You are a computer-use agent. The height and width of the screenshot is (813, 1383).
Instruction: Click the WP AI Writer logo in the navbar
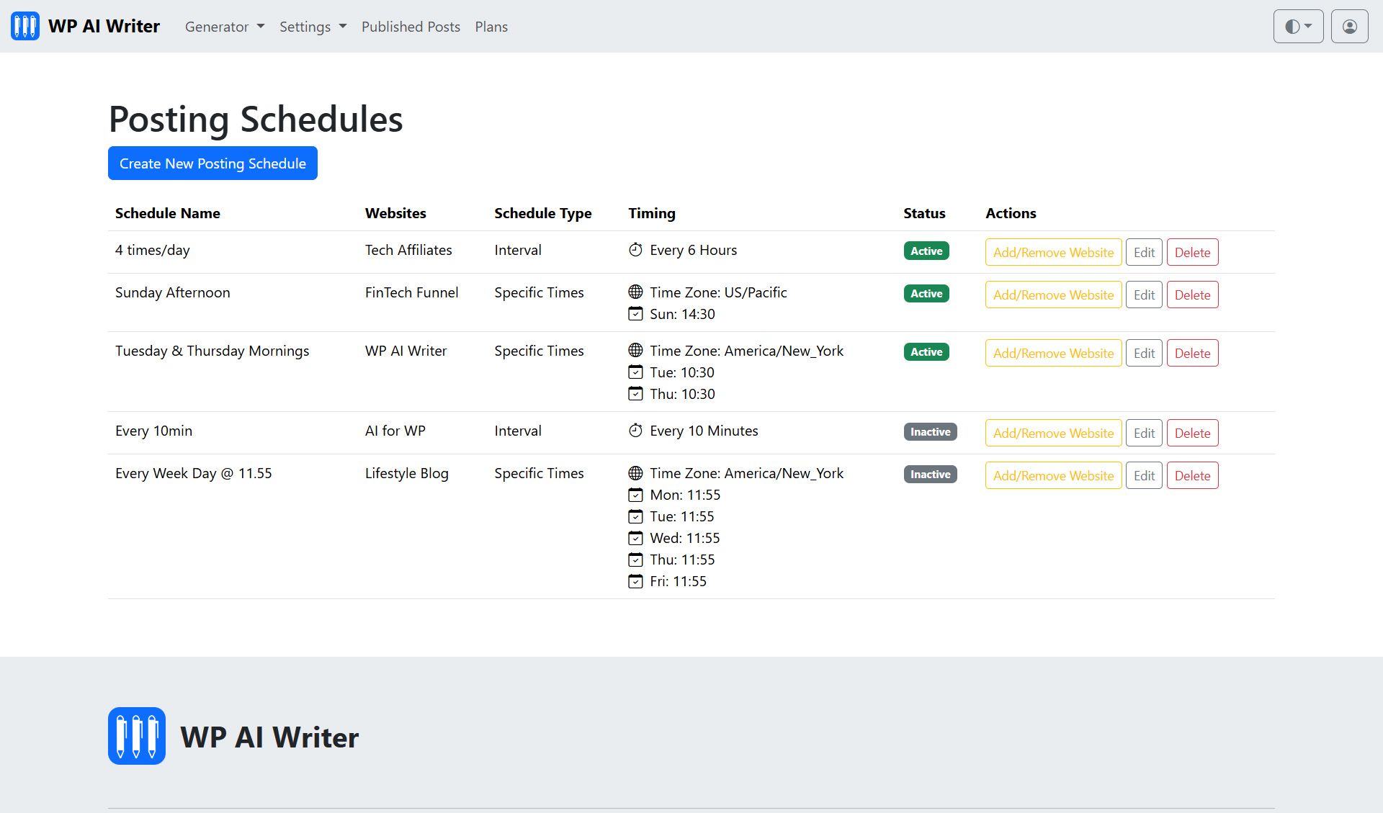pyautogui.click(x=24, y=26)
